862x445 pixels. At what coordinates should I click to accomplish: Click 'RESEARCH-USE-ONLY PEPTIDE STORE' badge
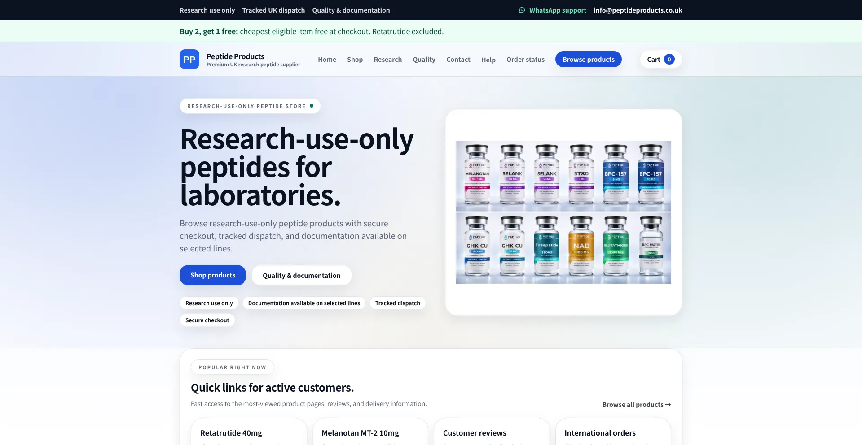coord(250,106)
